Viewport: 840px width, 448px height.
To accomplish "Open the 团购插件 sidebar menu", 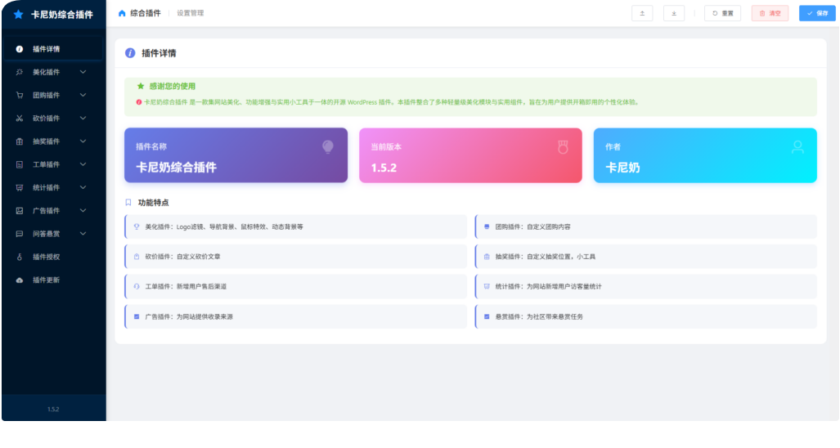I will [52, 95].
